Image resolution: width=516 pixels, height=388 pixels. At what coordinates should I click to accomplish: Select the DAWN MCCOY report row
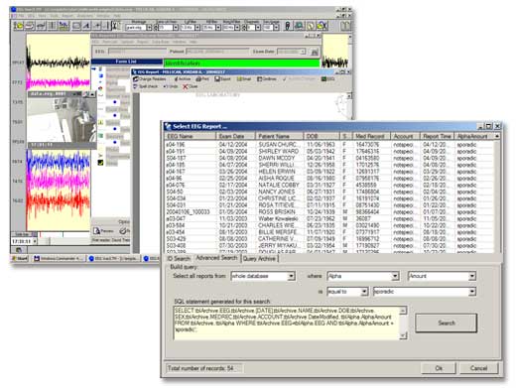coord(328,158)
